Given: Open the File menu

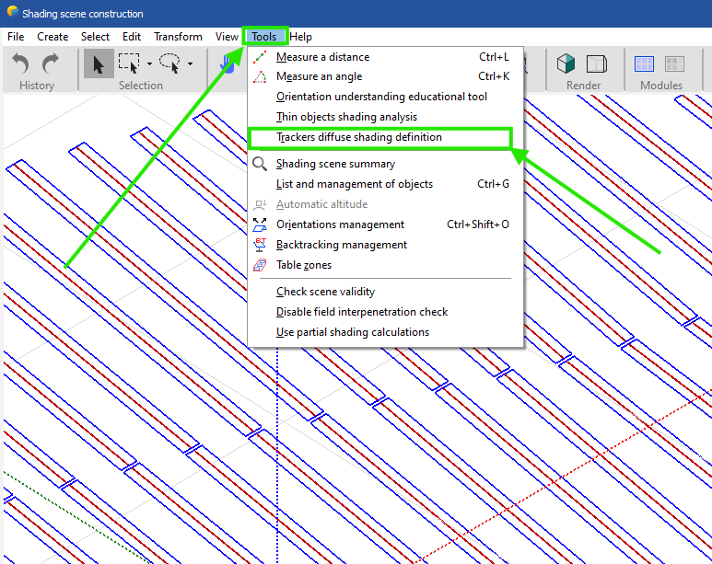Looking at the screenshot, I should tap(16, 37).
